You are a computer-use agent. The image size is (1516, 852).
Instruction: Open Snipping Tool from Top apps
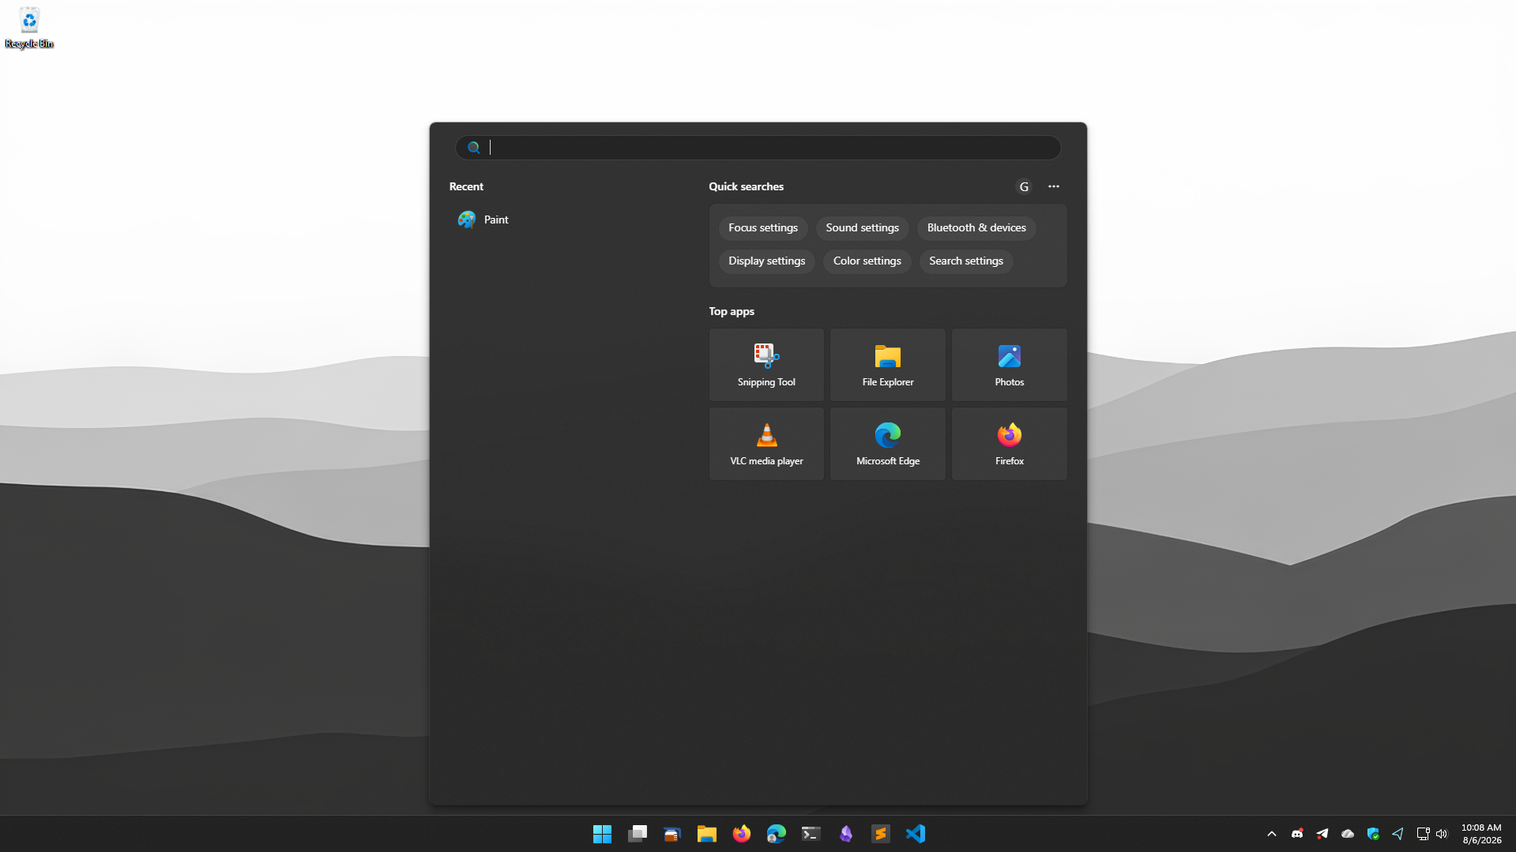(766, 365)
